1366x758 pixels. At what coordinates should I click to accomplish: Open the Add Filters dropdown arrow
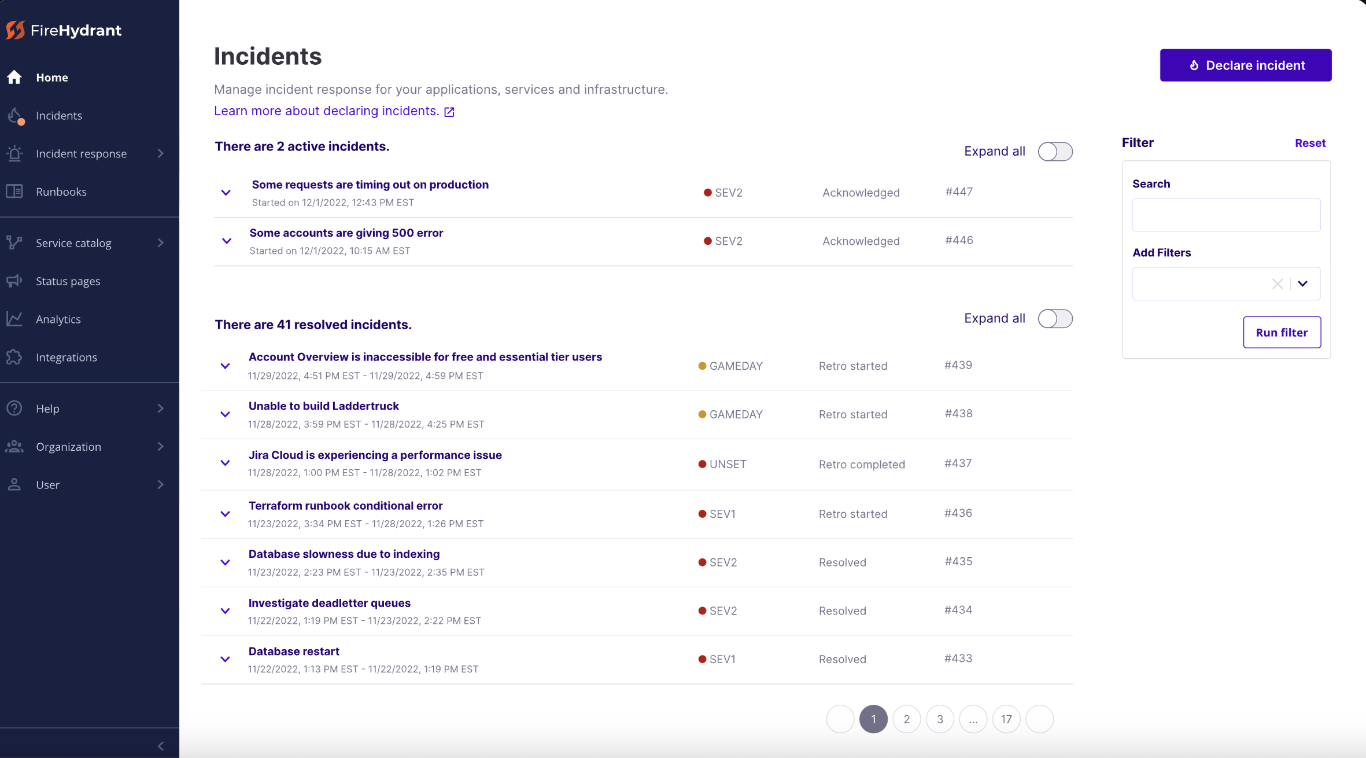point(1302,284)
